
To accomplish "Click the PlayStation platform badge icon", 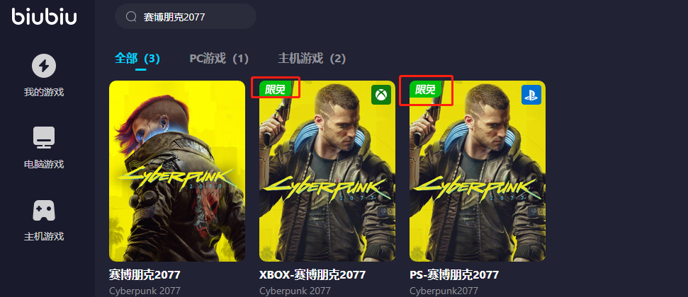I will pyautogui.click(x=531, y=95).
